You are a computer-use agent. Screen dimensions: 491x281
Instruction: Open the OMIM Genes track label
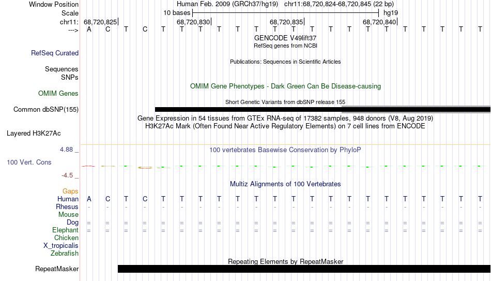pos(58,94)
